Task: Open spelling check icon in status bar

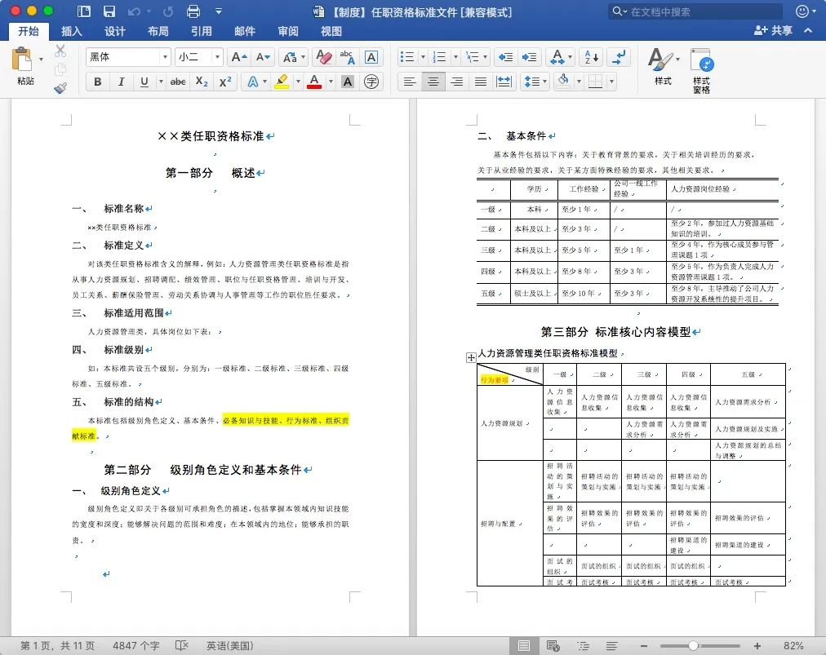Action: pyautogui.click(x=182, y=645)
